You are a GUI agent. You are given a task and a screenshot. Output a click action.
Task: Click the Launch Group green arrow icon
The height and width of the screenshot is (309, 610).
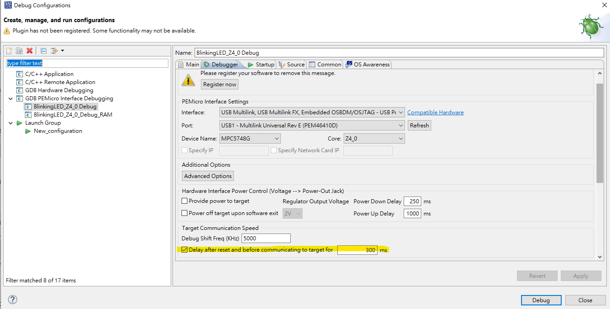pos(19,123)
